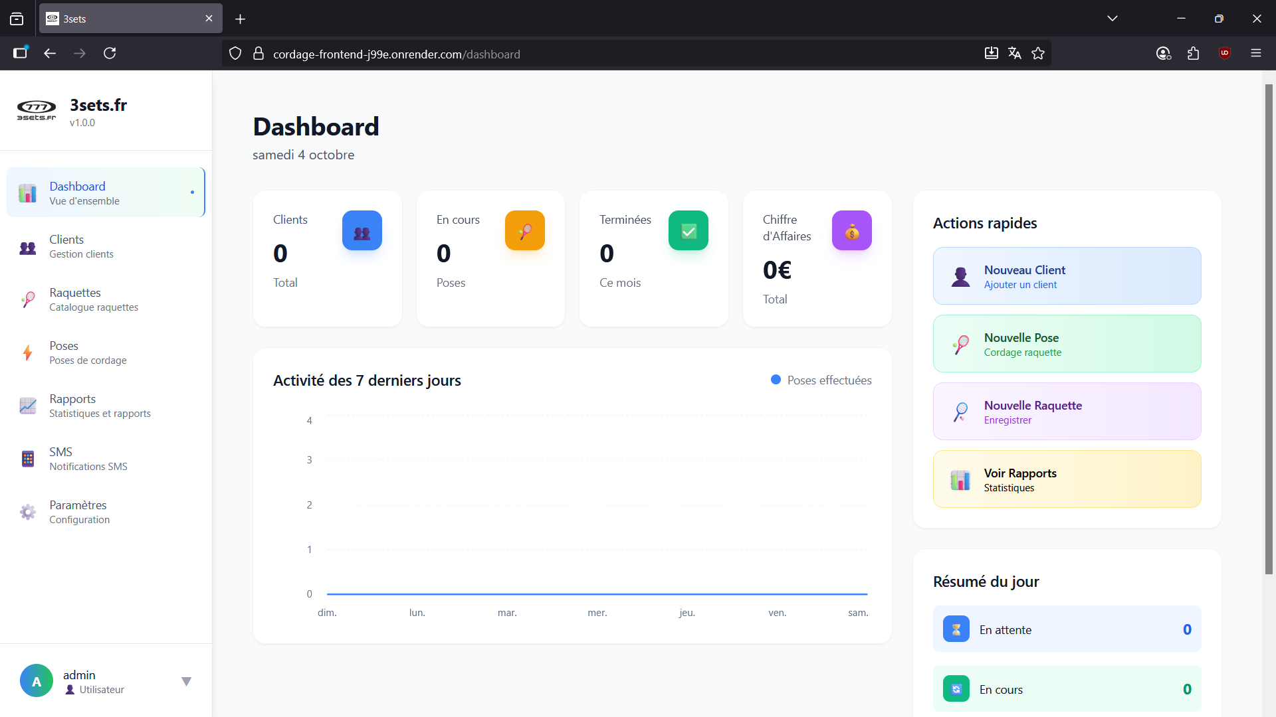Viewport: 1276px width, 717px height.
Task: Expand the admin user menu arrow
Action: pyautogui.click(x=186, y=681)
